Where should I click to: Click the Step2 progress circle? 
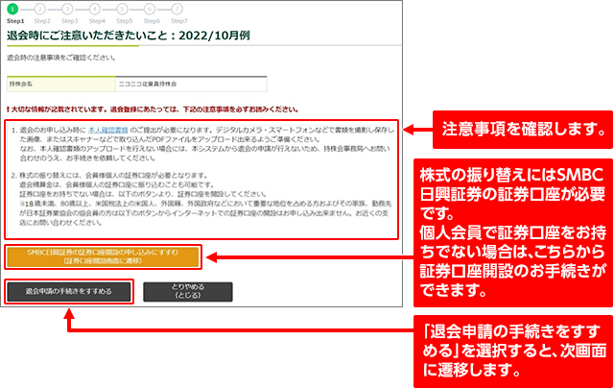tap(40, 9)
